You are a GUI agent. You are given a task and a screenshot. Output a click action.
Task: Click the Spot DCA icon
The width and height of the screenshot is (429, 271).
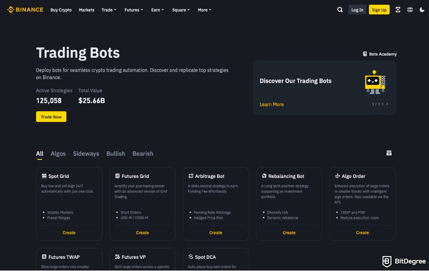click(x=191, y=257)
